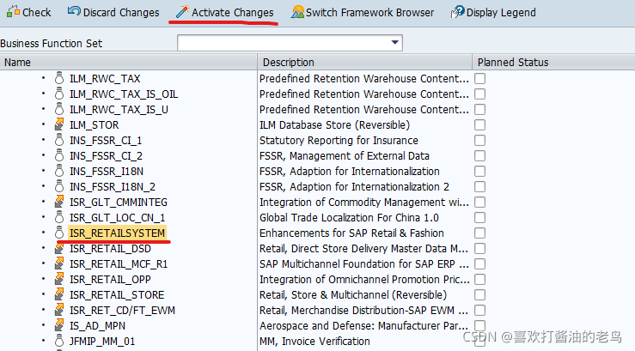Screen dimensions: 635x351
Task: Select the IS_AD_MPN tree entry
Action: point(97,326)
